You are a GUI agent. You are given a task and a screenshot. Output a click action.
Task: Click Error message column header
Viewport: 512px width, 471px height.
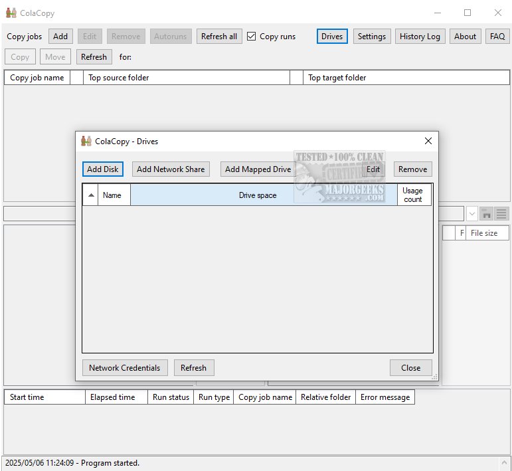coord(385,397)
